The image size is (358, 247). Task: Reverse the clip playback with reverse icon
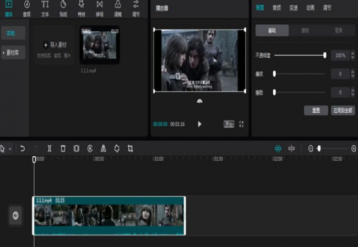tap(90, 149)
